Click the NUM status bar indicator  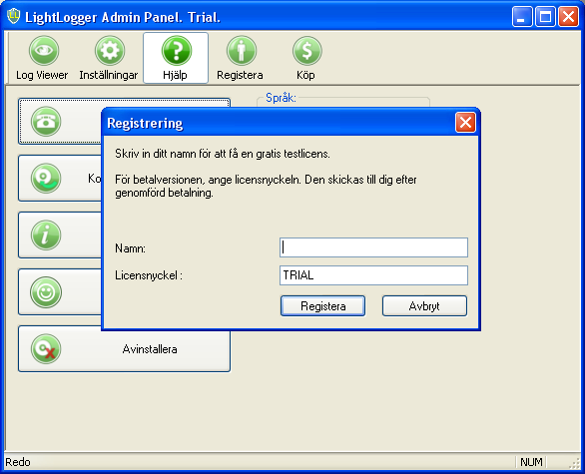point(531,462)
